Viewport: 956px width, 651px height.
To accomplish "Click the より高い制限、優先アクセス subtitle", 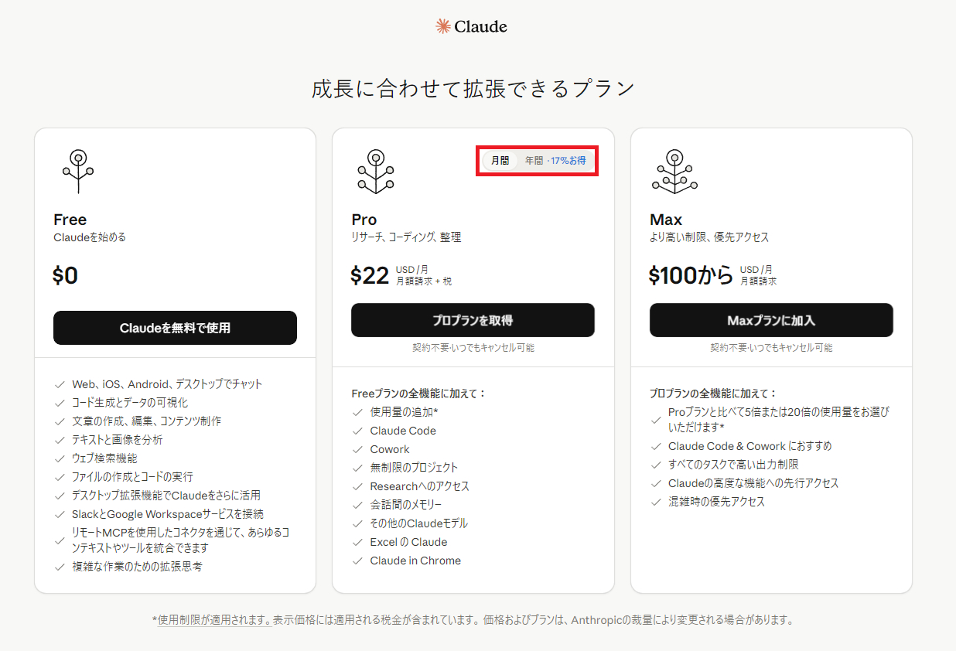I will pos(709,237).
